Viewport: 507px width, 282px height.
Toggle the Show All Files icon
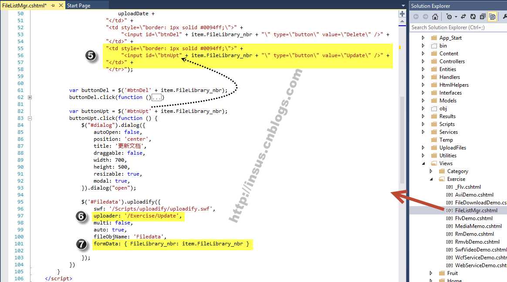493,17
